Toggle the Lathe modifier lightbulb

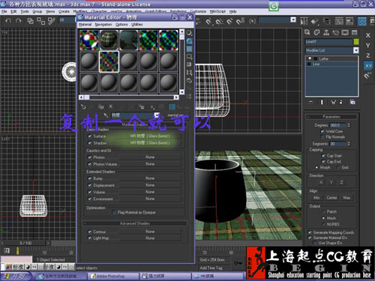tap(310, 58)
